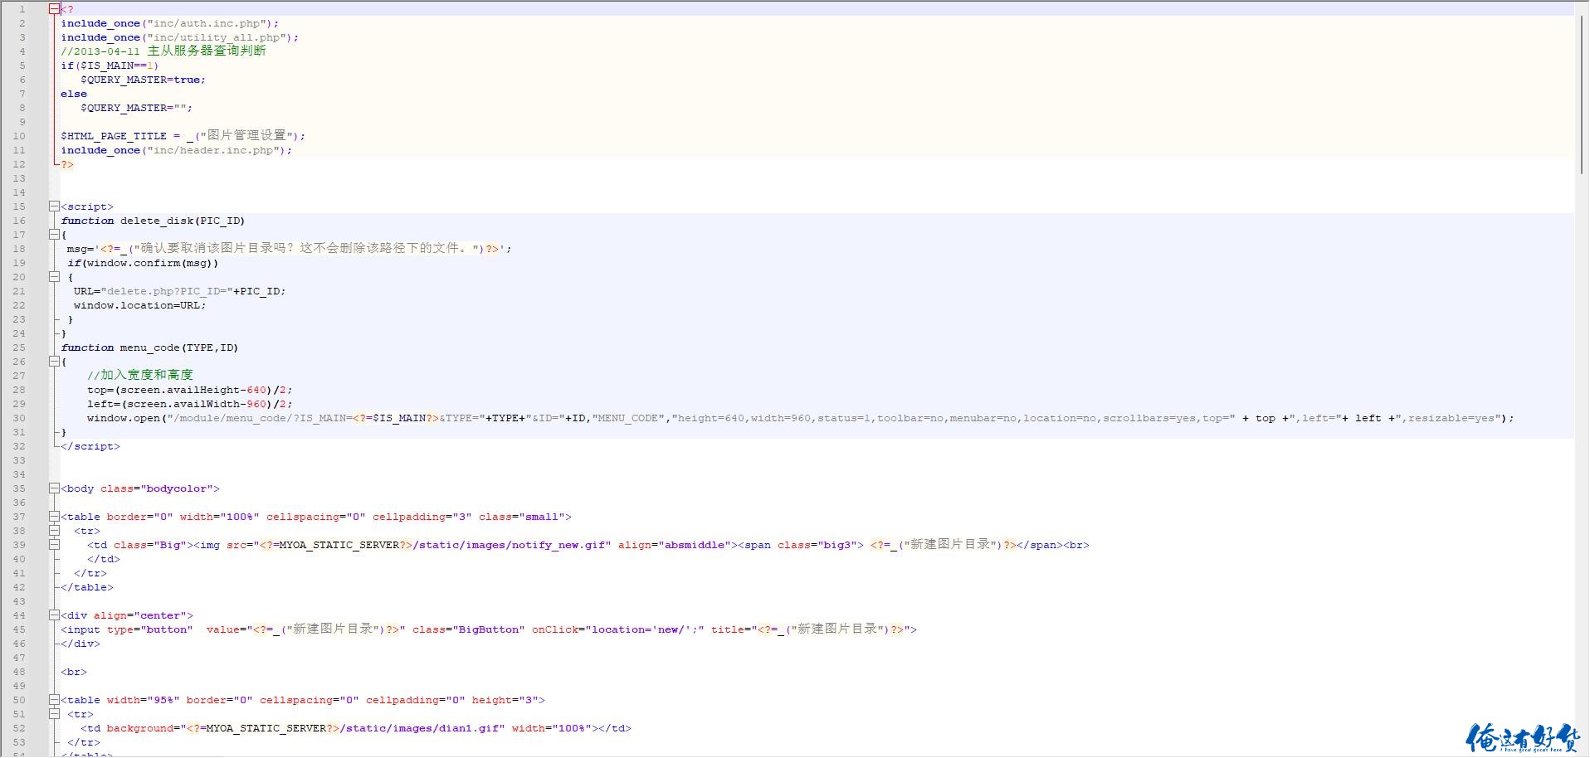Screen dimensions: 1590x758
Task: Click line number 45 in the margin
Action: coord(19,629)
